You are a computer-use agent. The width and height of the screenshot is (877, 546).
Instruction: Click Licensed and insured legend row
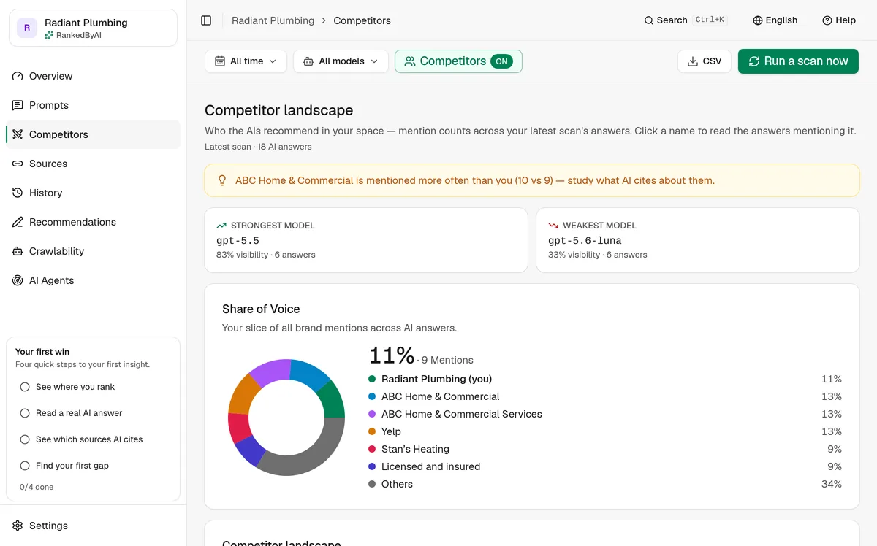(605, 466)
